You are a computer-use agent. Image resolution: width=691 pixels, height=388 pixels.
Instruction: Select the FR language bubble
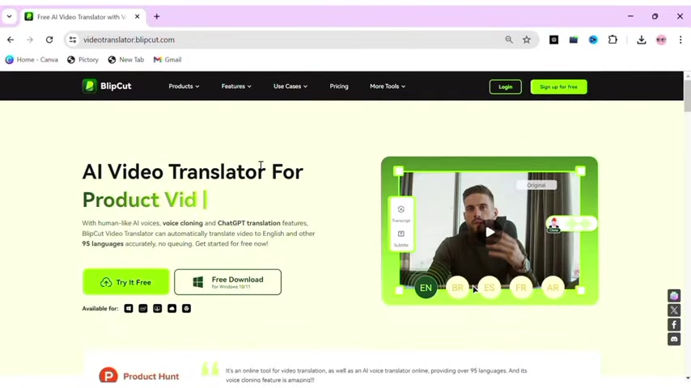coord(521,288)
